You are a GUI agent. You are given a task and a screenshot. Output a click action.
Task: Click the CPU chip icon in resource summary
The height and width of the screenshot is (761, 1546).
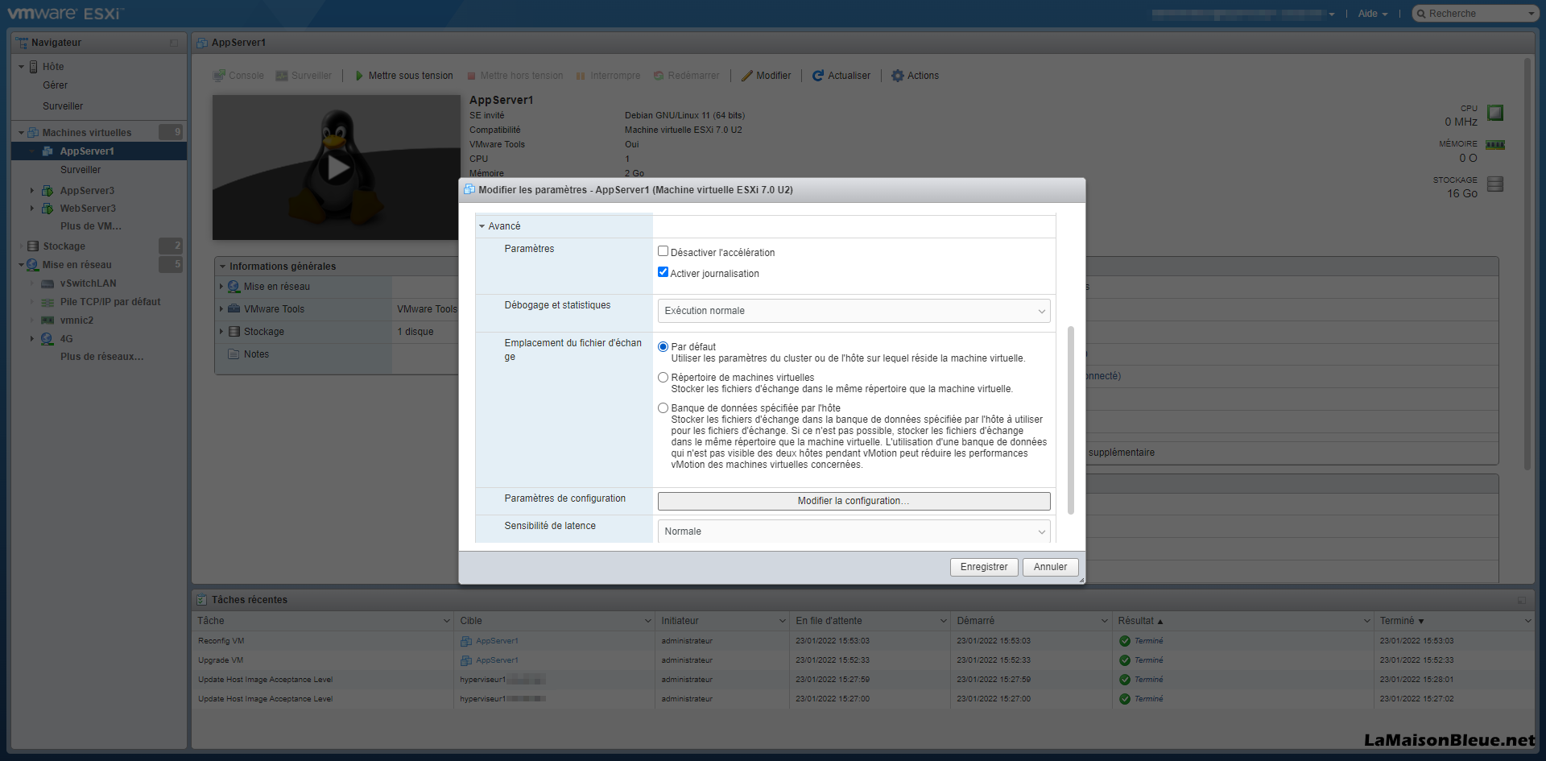pos(1495,113)
